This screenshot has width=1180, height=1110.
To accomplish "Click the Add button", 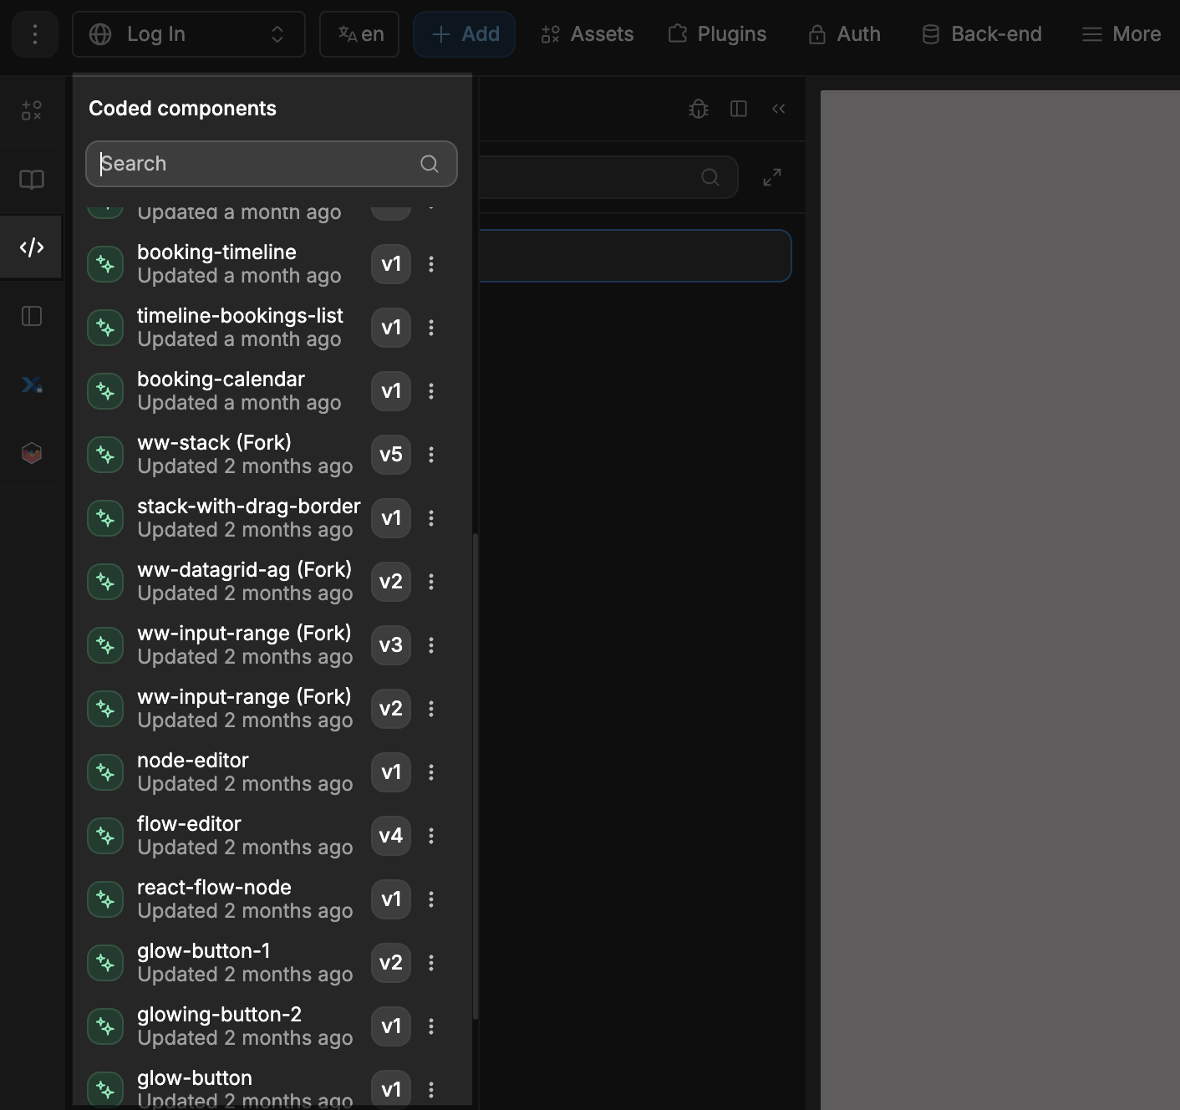I will (464, 34).
